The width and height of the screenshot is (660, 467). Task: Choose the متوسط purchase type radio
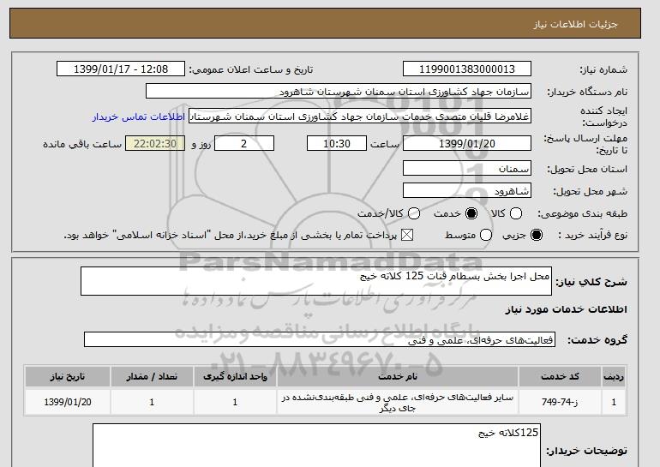click(x=486, y=235)
